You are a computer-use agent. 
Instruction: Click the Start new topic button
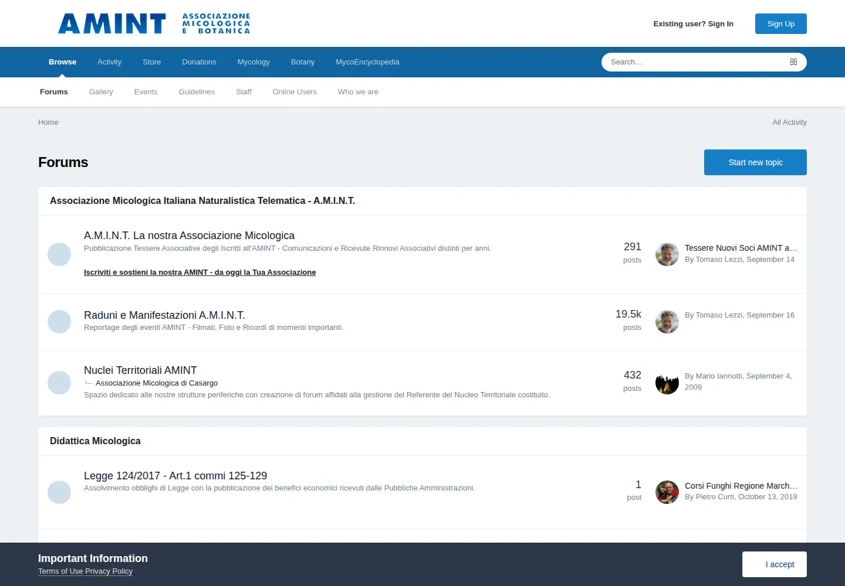pos(755,162)
